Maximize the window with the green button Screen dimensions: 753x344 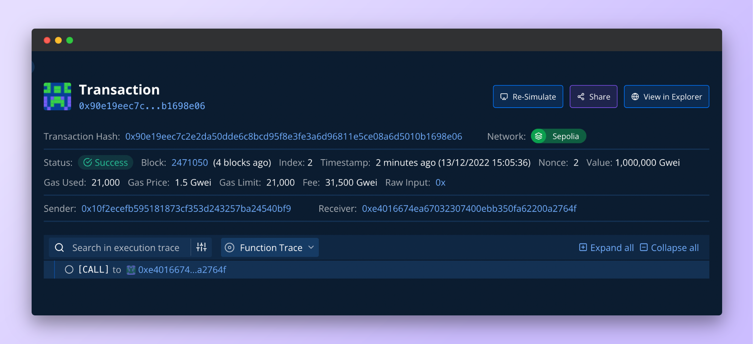click(70, 40)
